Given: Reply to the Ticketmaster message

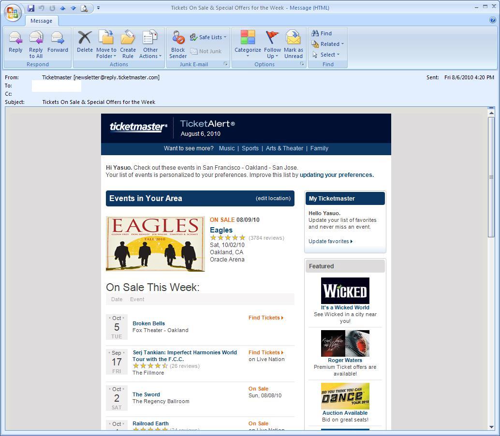Looking at the screenshot, I should [15, 42].
